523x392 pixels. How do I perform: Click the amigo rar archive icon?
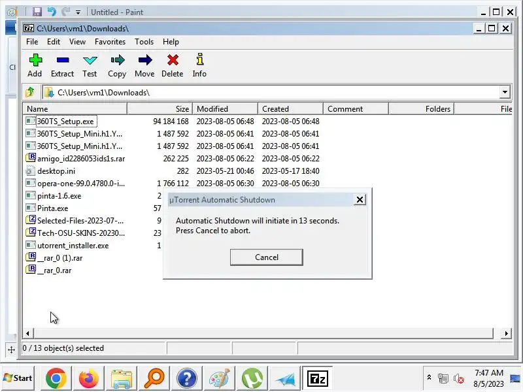pos(31,157)
